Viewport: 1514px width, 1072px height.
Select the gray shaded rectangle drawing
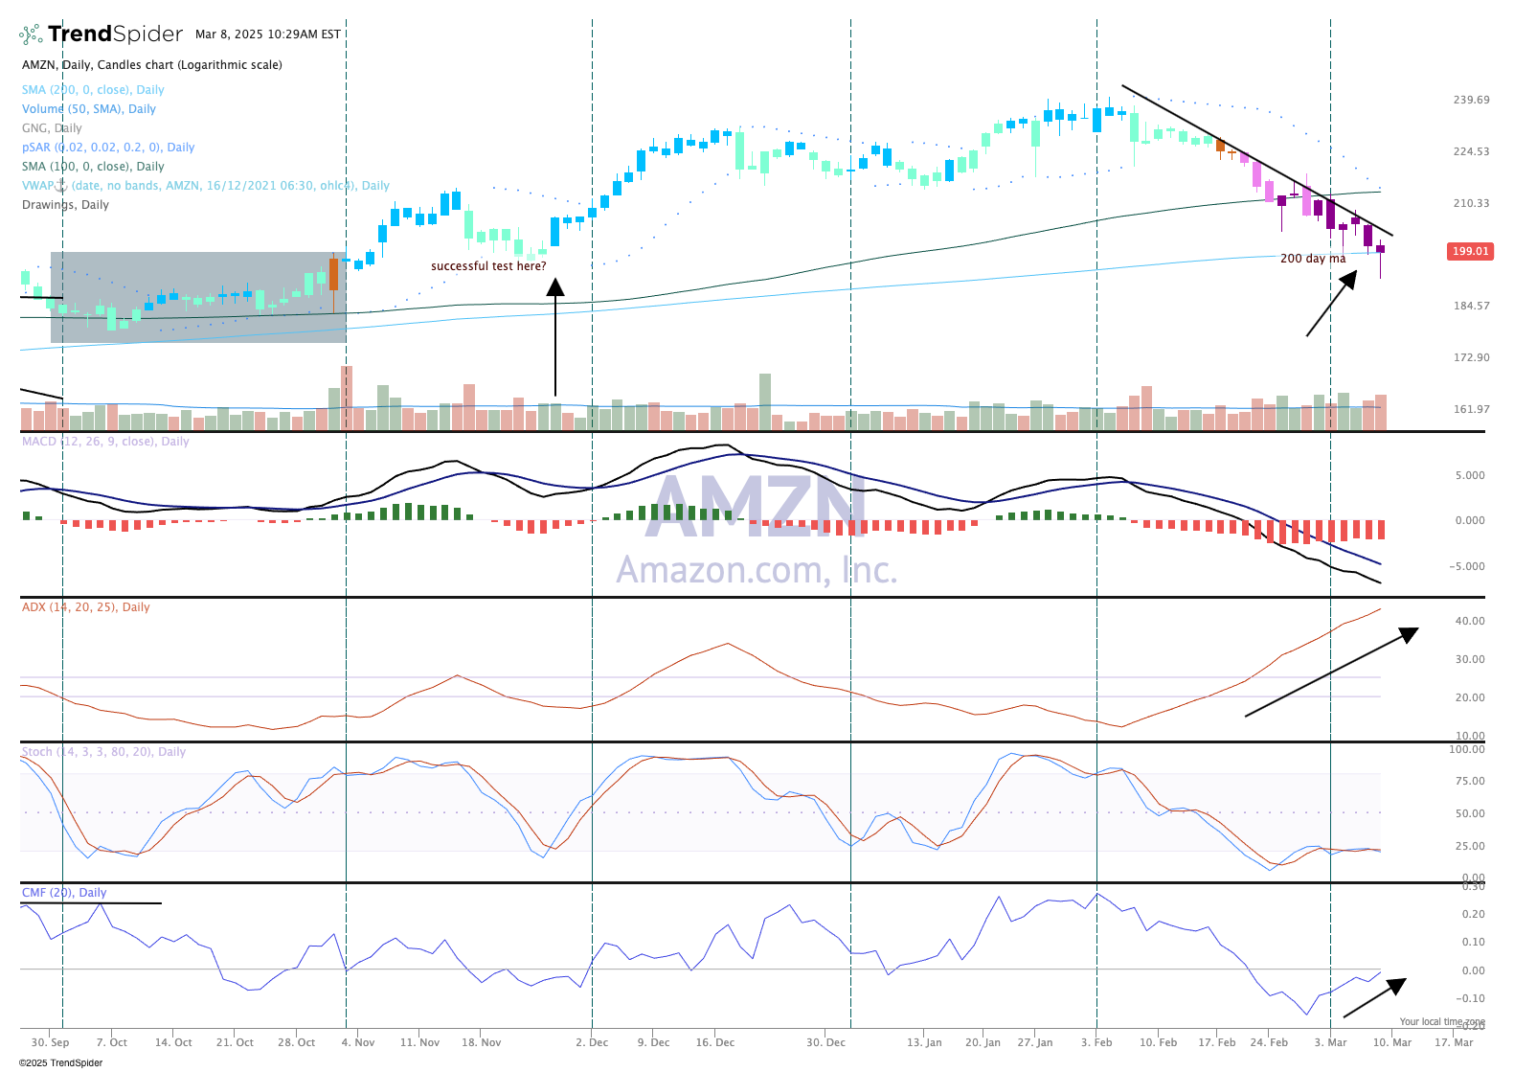pyautogui.click(x=198, y=297)
